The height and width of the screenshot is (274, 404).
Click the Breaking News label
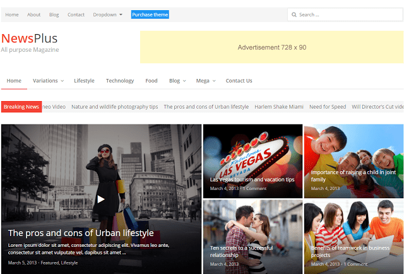[x=21, y=107]
